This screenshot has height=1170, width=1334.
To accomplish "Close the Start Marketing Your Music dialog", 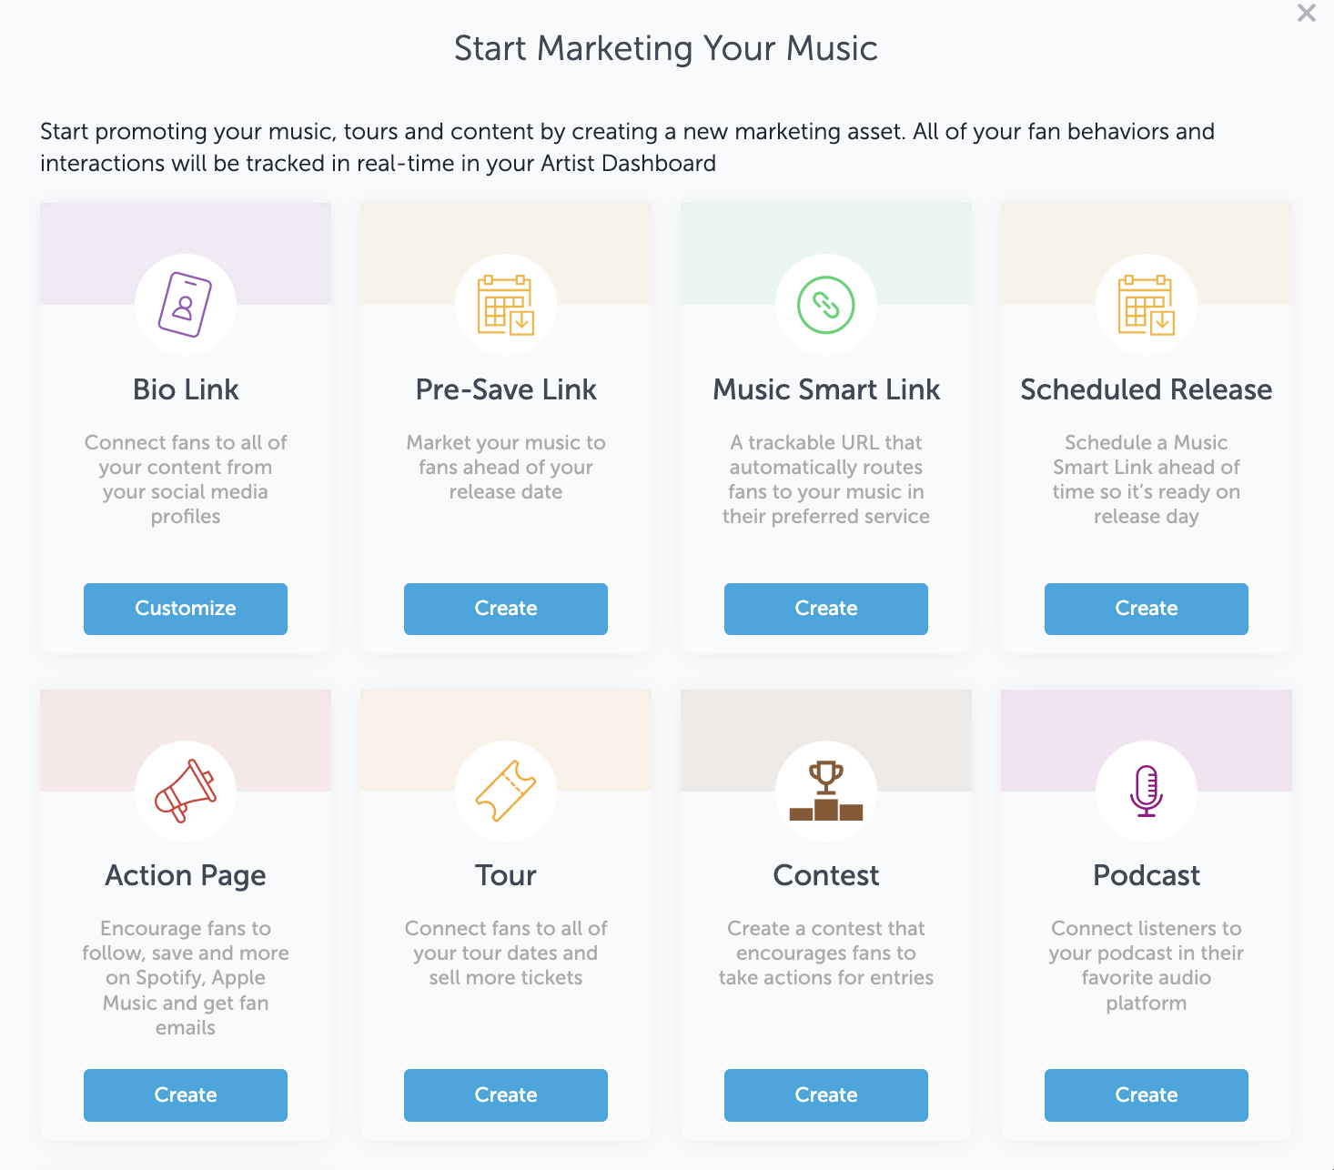I will pos(1307,13).
